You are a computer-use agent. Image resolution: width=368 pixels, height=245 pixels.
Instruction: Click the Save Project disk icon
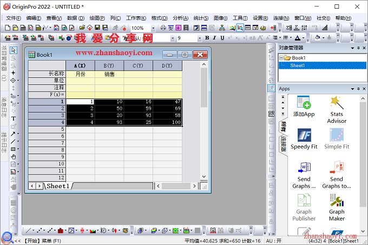point(97,28)
